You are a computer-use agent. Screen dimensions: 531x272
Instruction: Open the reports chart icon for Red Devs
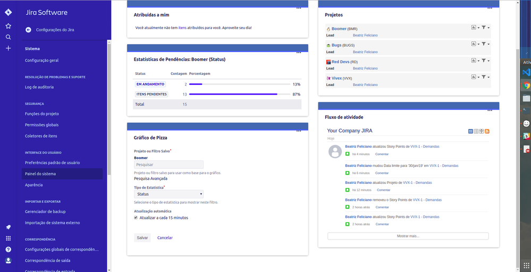coord(474,61)
